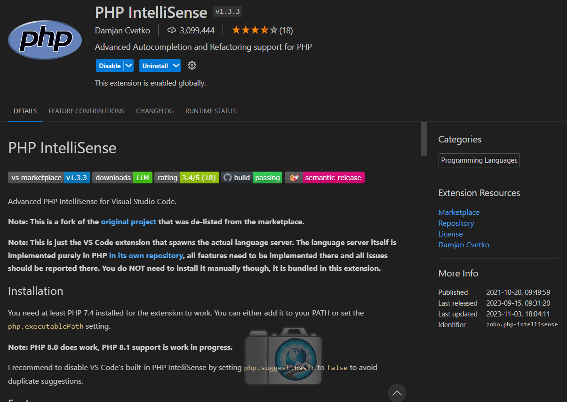Click the downloads 11M badge
567x402 pixels.
pos(122,178)
